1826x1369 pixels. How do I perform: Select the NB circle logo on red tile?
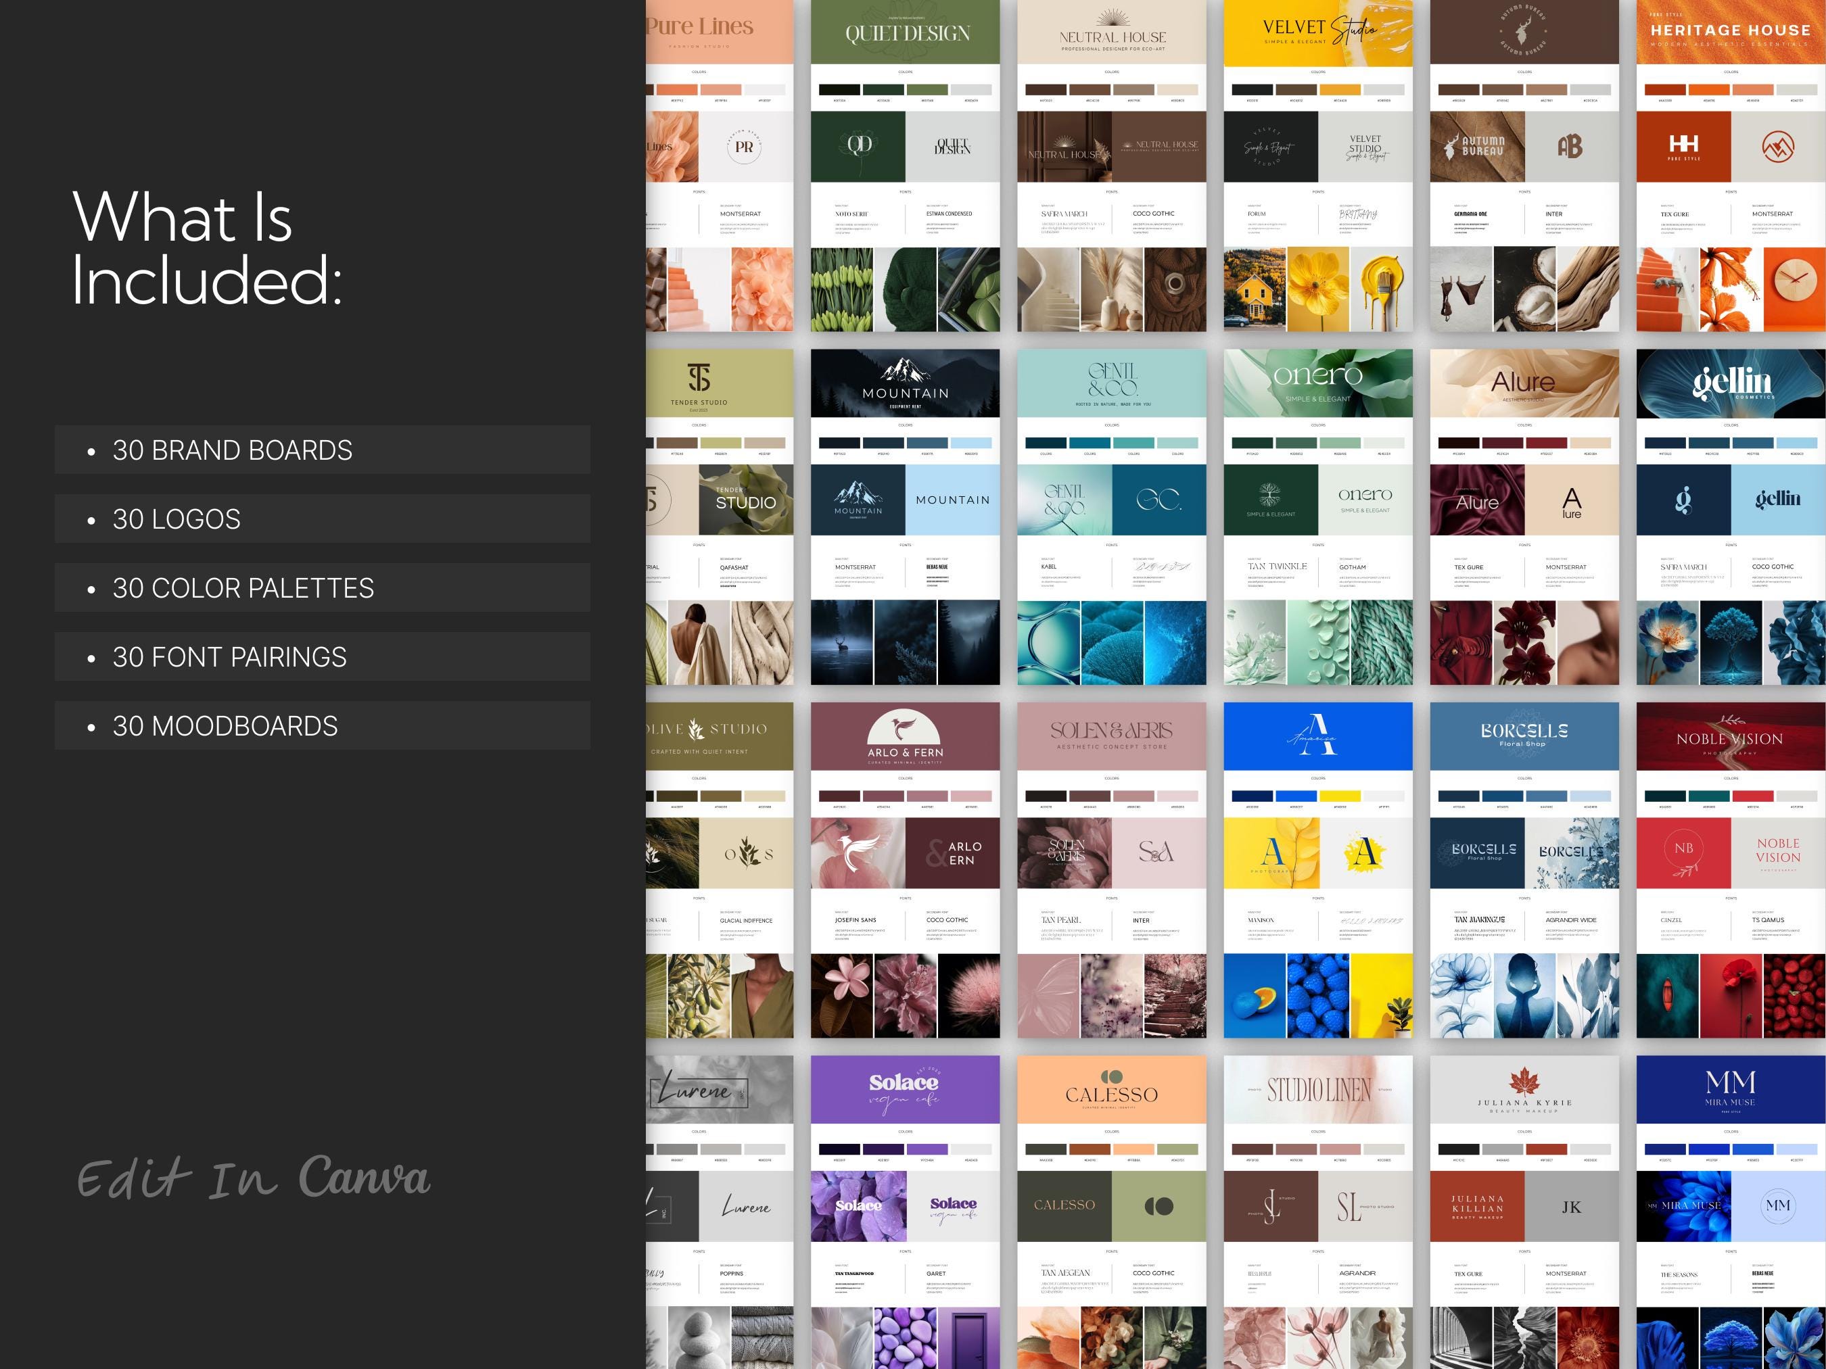click(1683, 853)
